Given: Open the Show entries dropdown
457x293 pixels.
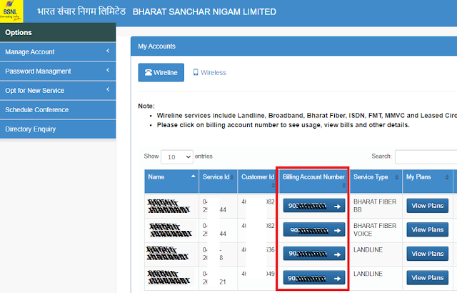Looking at the screenshot, I should (177, 157).
